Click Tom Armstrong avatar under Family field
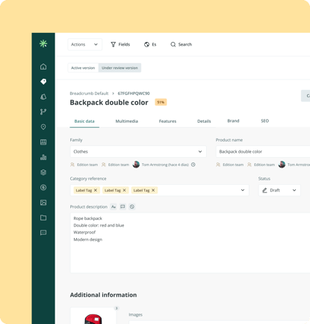 [136, 165]
